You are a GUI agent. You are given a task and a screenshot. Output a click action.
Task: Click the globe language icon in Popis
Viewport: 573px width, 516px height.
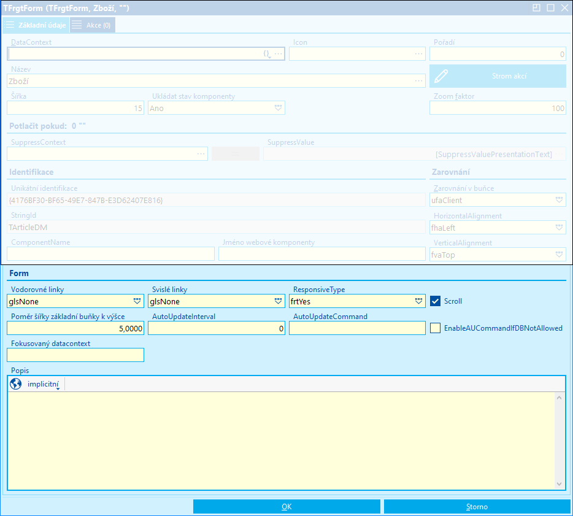click(x=16, y=384)
